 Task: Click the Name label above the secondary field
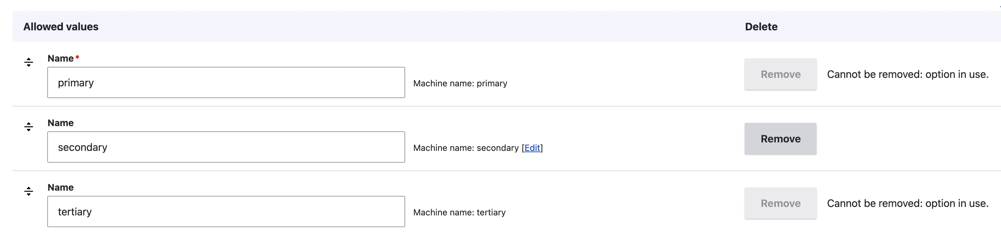[61, 123]
